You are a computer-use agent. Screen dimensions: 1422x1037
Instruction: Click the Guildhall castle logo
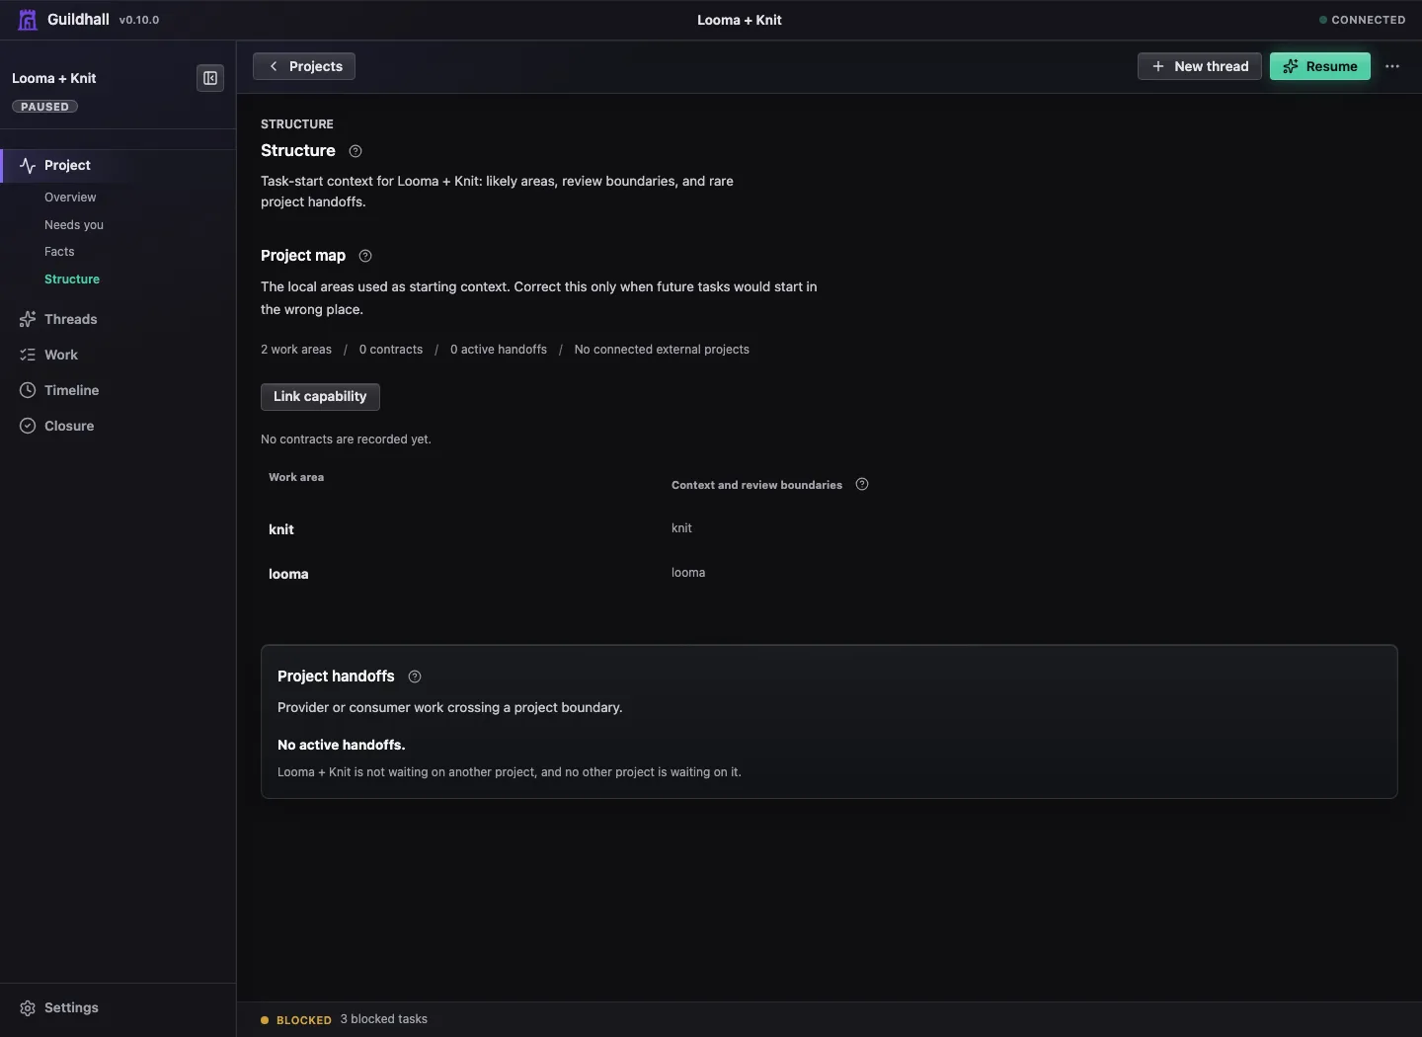tap(28, 20)
